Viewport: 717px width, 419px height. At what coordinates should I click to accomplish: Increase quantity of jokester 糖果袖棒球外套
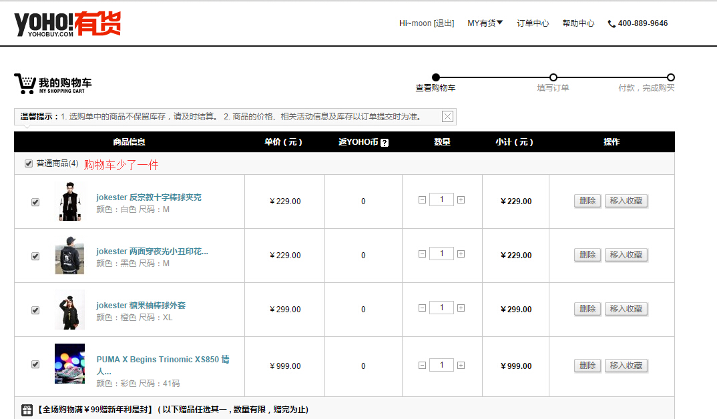[461, 308]
